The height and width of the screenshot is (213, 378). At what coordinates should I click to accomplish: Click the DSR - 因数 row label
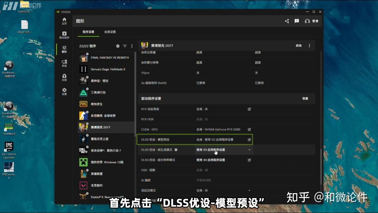[x=148, y=170]
